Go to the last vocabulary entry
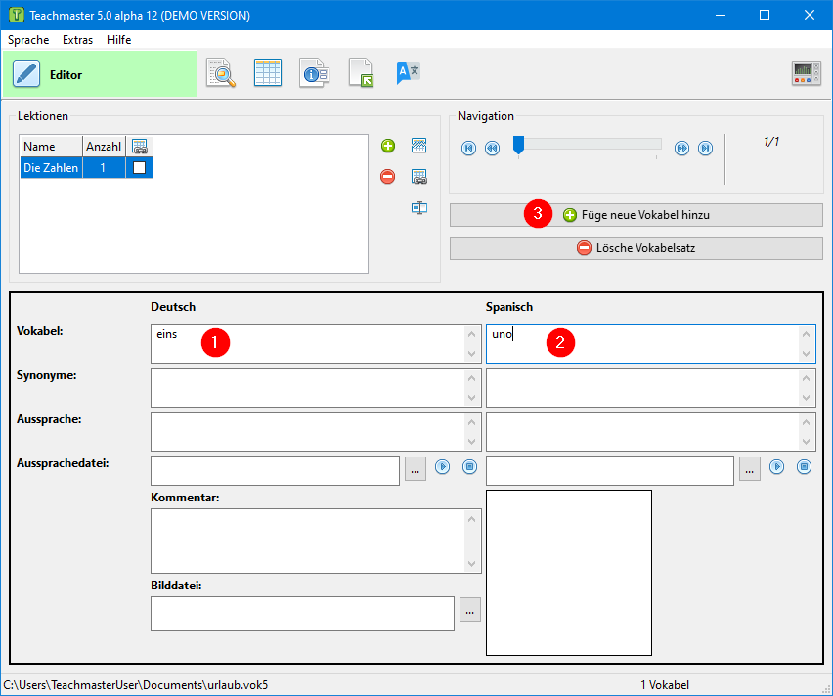 click(x=705, y=148)
